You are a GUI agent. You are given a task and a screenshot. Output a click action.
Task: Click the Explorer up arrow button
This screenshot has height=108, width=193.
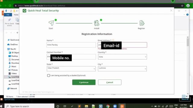[x=17, y=33]
